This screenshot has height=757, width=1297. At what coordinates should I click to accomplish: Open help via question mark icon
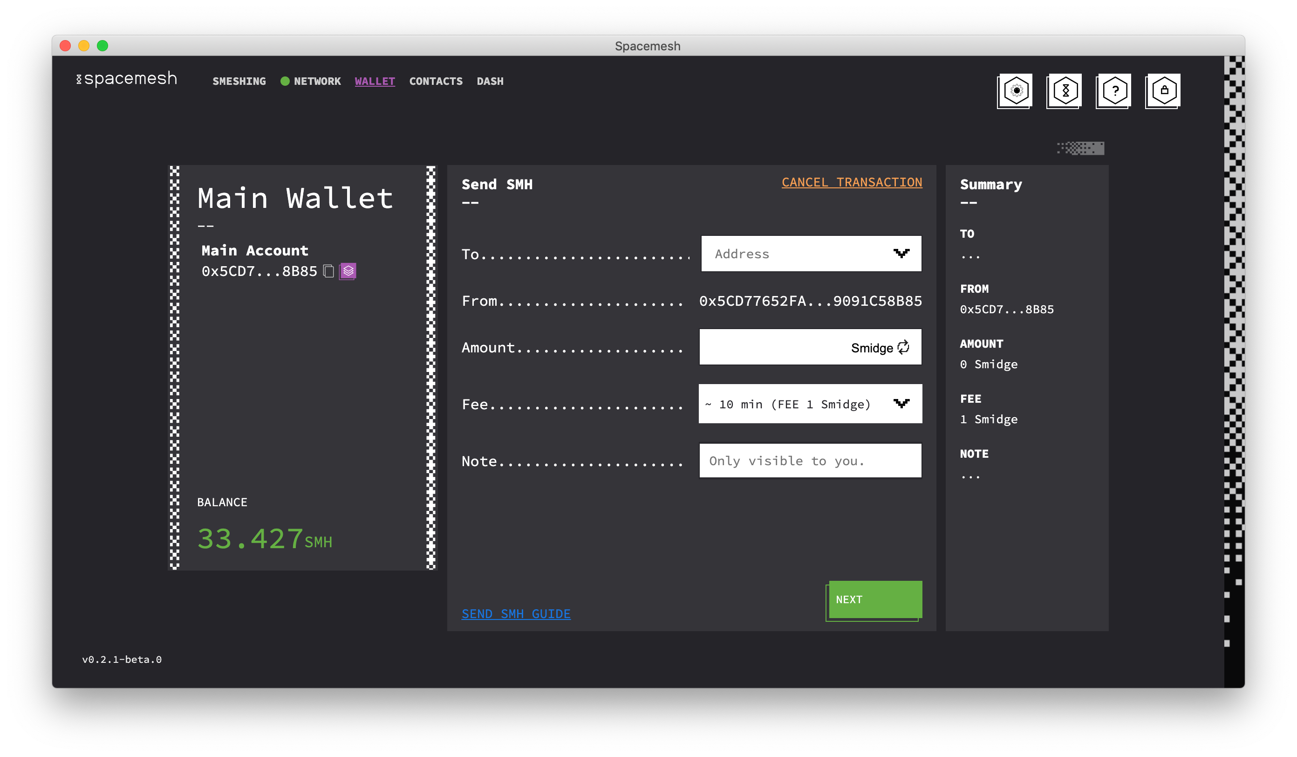[1114, 90]
